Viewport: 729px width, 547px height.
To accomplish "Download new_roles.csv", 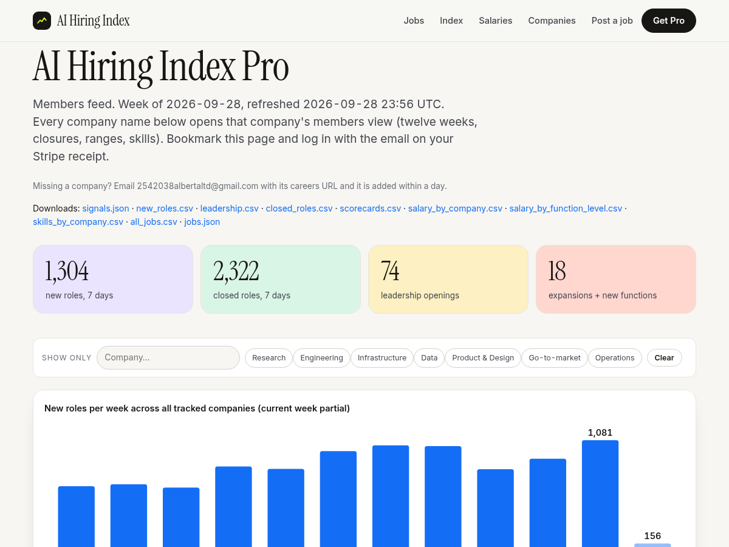I will [165, 208].
